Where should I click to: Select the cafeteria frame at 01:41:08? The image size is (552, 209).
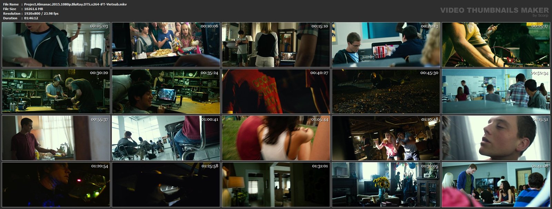coord(496,185)
